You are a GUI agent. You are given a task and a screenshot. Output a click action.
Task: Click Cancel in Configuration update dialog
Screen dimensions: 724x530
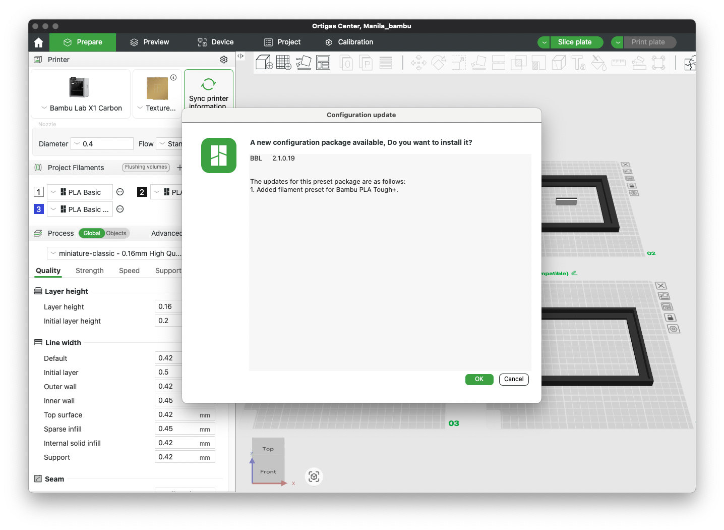point(514,379)
